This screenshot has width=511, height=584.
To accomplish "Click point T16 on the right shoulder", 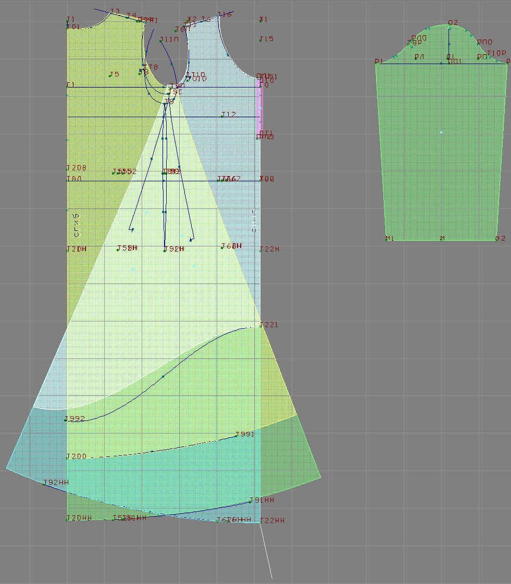I will pos(219,16).
